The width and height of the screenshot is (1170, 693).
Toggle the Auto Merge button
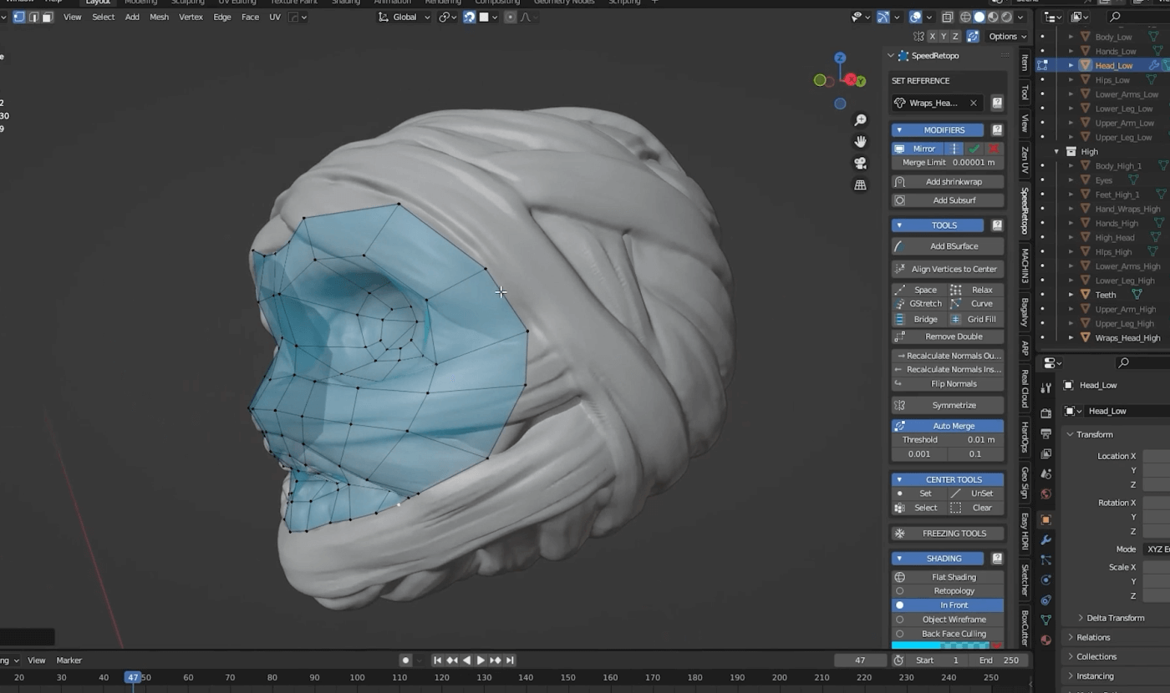[948, 426]
